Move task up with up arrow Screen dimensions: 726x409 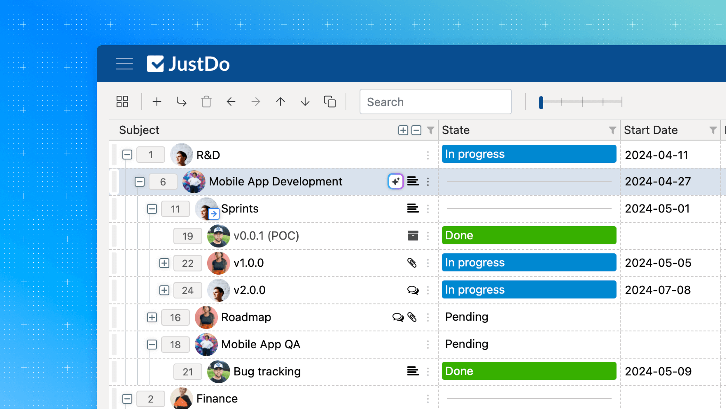coord(280,101)
